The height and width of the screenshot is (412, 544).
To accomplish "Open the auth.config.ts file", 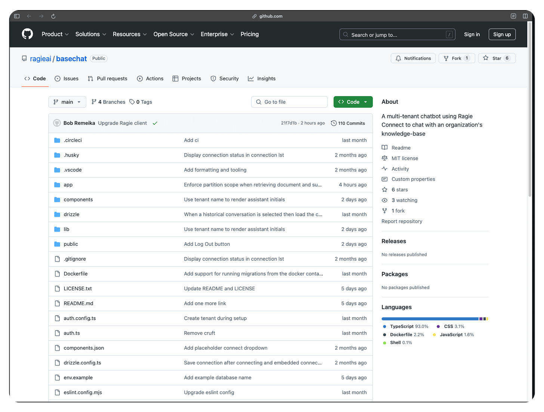I will tap(80, 318).
